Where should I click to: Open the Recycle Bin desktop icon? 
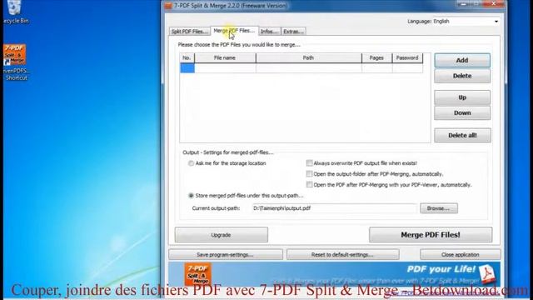(x=14, y=12)
